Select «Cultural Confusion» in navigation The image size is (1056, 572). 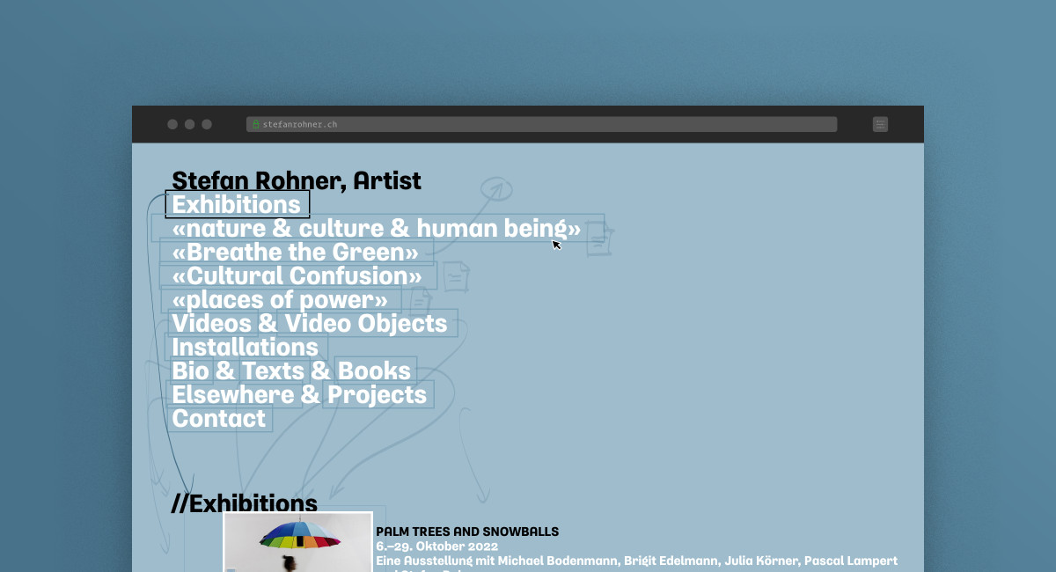pyautogui.click(x=297, y=276)
